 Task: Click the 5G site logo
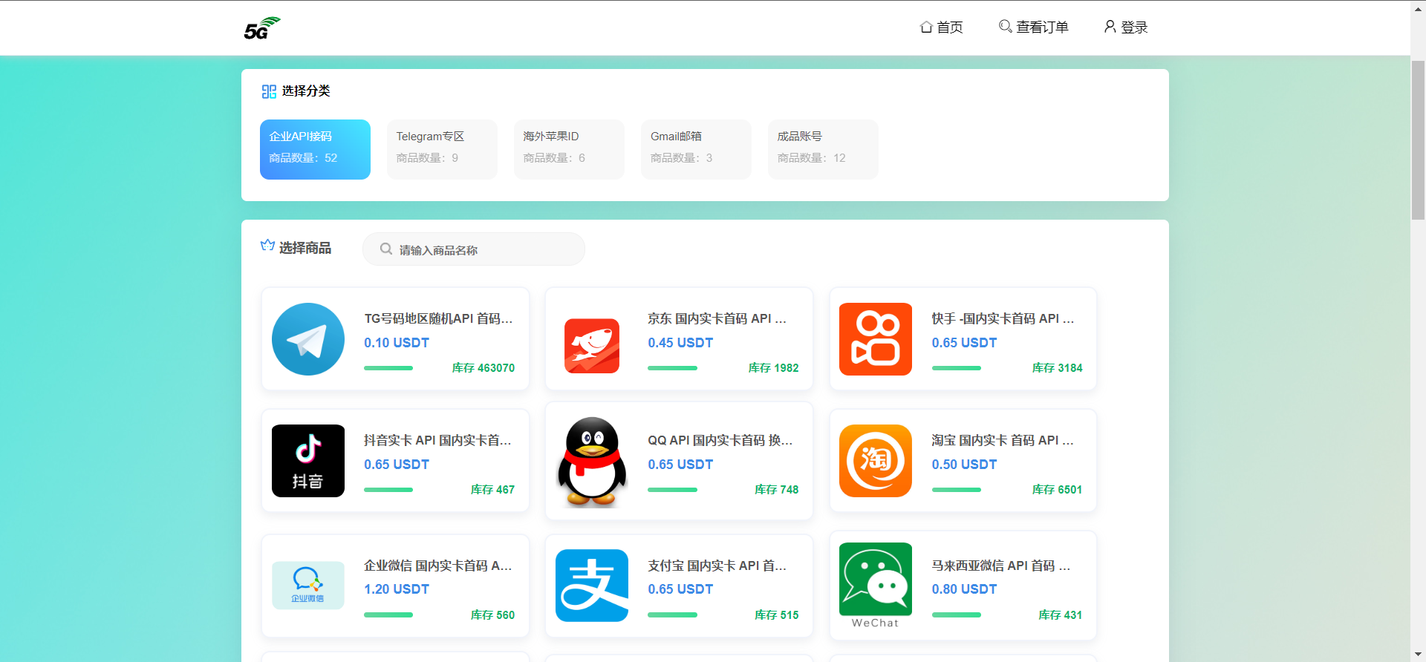pos(262,28)
